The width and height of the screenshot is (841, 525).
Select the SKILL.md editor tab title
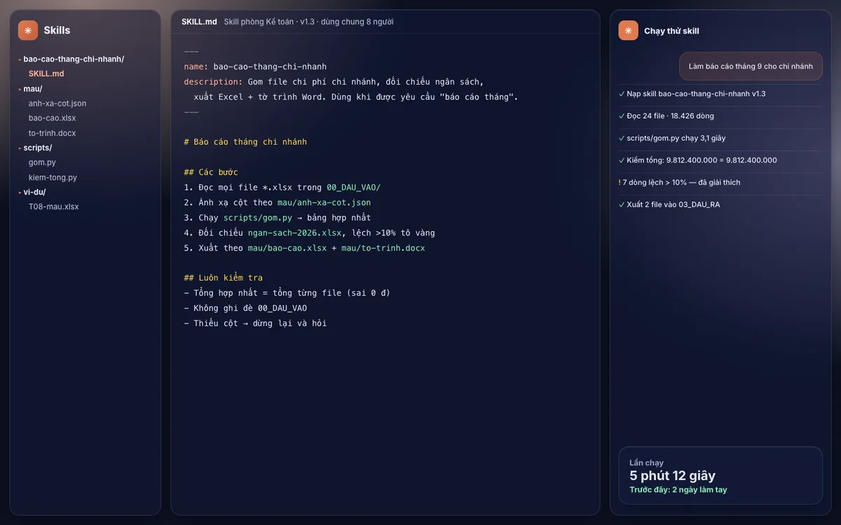point(199,22)
